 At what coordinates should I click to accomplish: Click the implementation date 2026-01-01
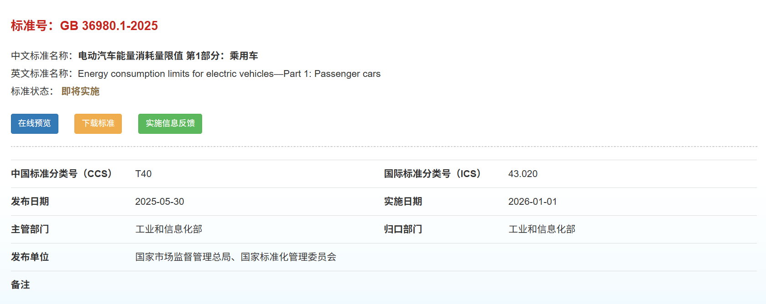(x=532, y=202)
